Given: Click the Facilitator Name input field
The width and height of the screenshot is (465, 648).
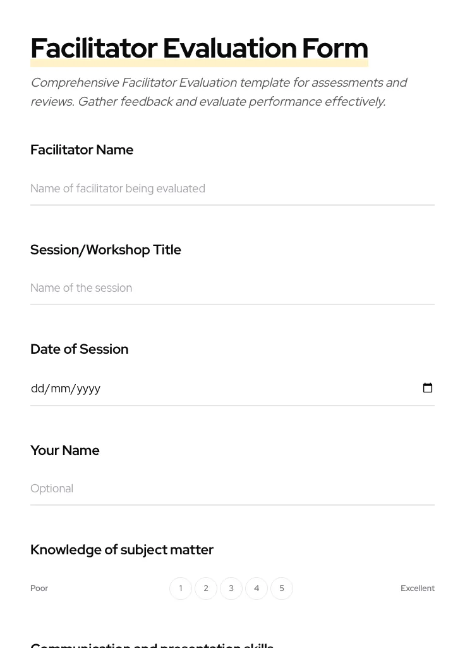Looking at the screenshot, I should [232, 189].
